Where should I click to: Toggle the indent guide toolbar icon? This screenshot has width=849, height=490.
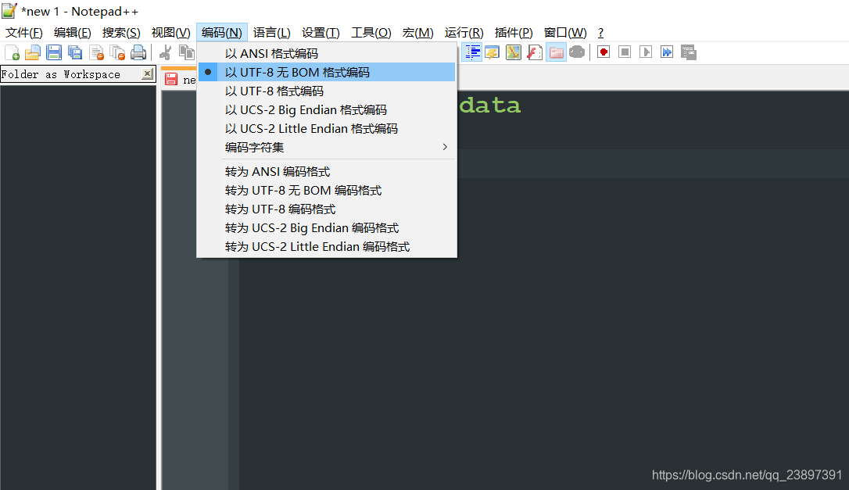(x=472, y=52)
